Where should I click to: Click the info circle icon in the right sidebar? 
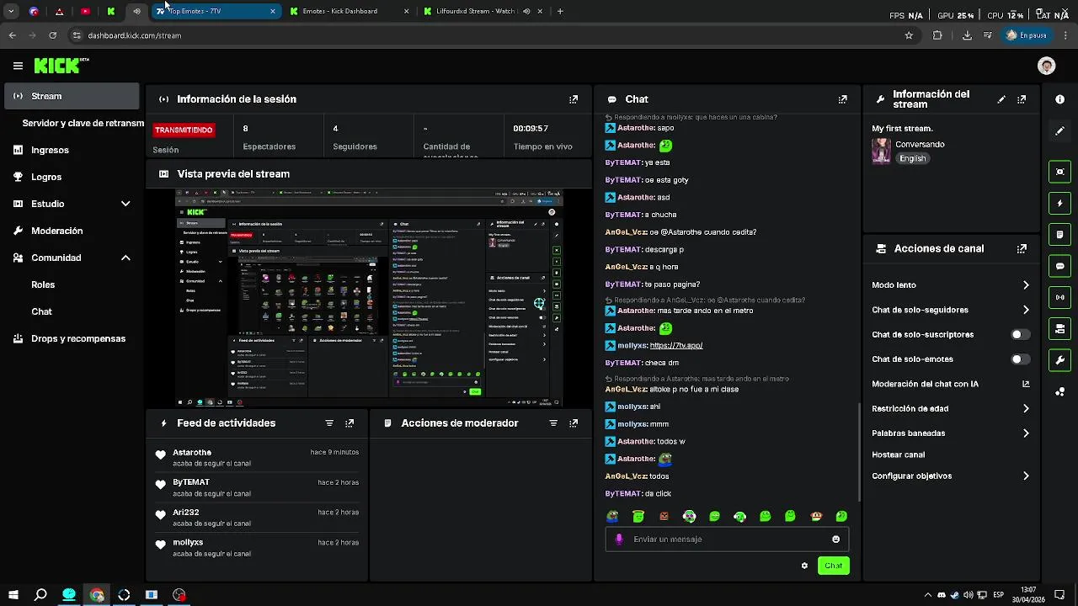(1060, 99)
